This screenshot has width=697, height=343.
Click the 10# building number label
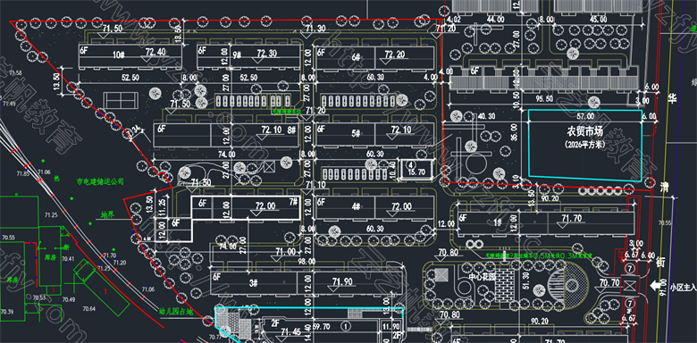(118, 55)
